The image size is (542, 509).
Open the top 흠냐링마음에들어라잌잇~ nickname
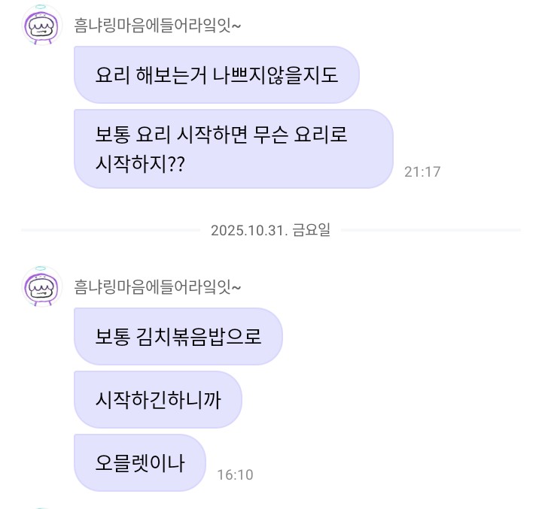click(x=157, y=26)
